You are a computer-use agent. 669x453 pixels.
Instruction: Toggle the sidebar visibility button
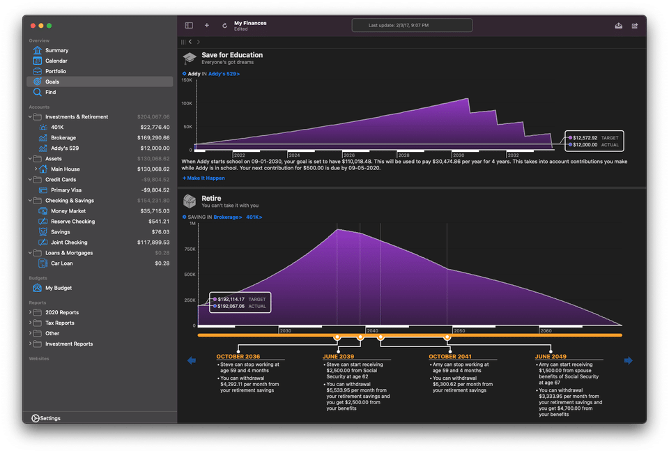[x=189, y=26]
